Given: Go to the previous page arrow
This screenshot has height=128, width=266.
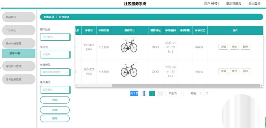Looking at the screenshot, I should coord(144,93).
